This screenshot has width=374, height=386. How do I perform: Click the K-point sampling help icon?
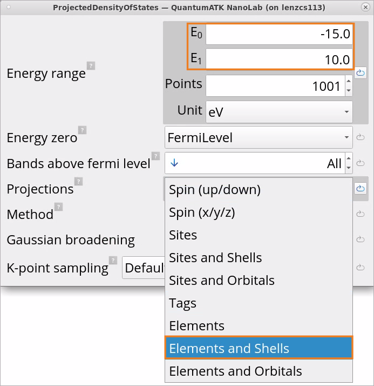pyautogui.click(x=113, y=260)
